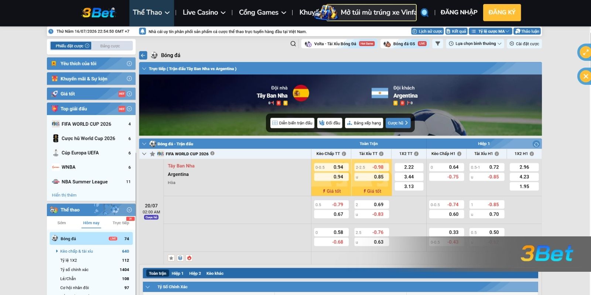Select the Trực tiếp live tab in sidebar

coord(121,223)
